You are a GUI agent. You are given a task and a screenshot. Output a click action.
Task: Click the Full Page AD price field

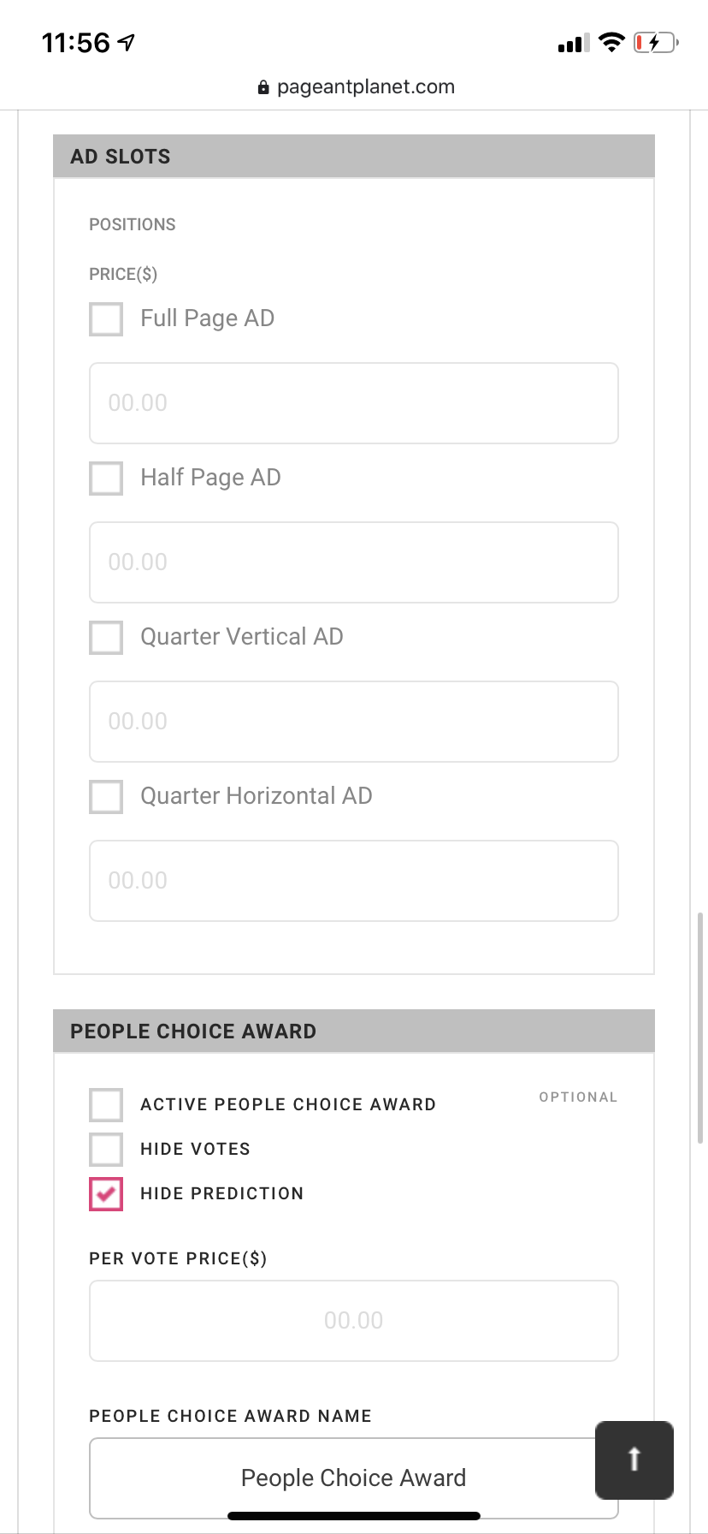[x=354, y=403]
